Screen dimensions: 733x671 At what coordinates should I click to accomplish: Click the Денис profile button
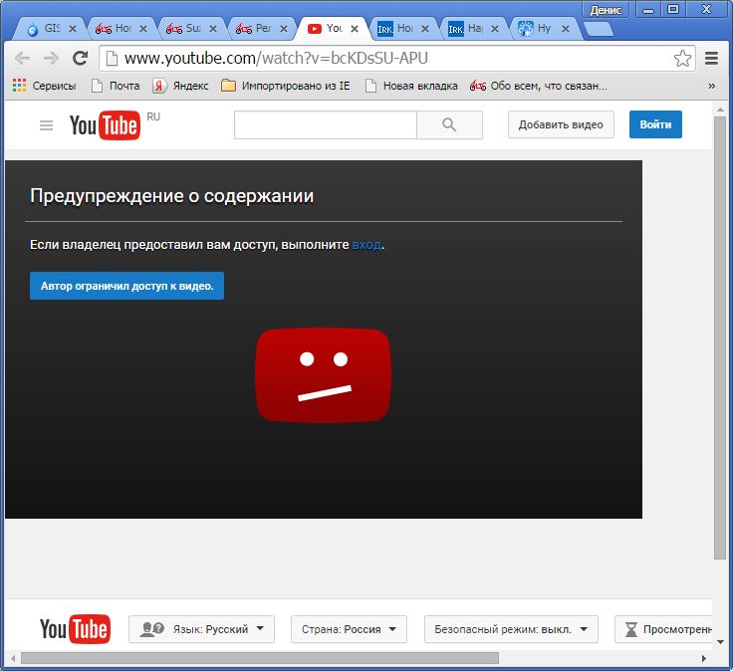pos(606,10)
